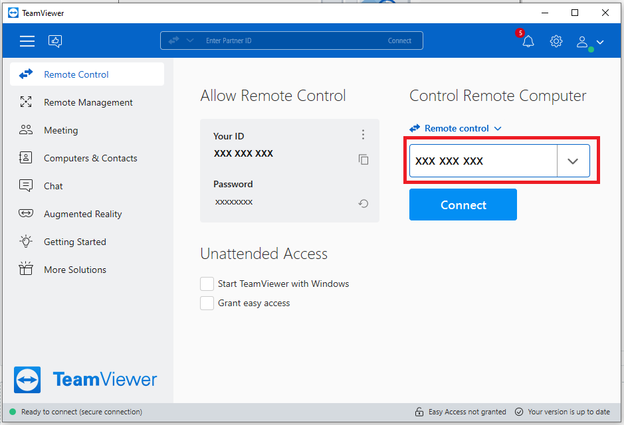Refresh the password with the reload icon

click(x=363, y=203)
